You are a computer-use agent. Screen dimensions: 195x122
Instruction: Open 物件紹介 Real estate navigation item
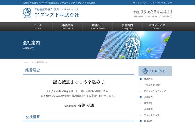pyautogui.click(x=97, y=27)
